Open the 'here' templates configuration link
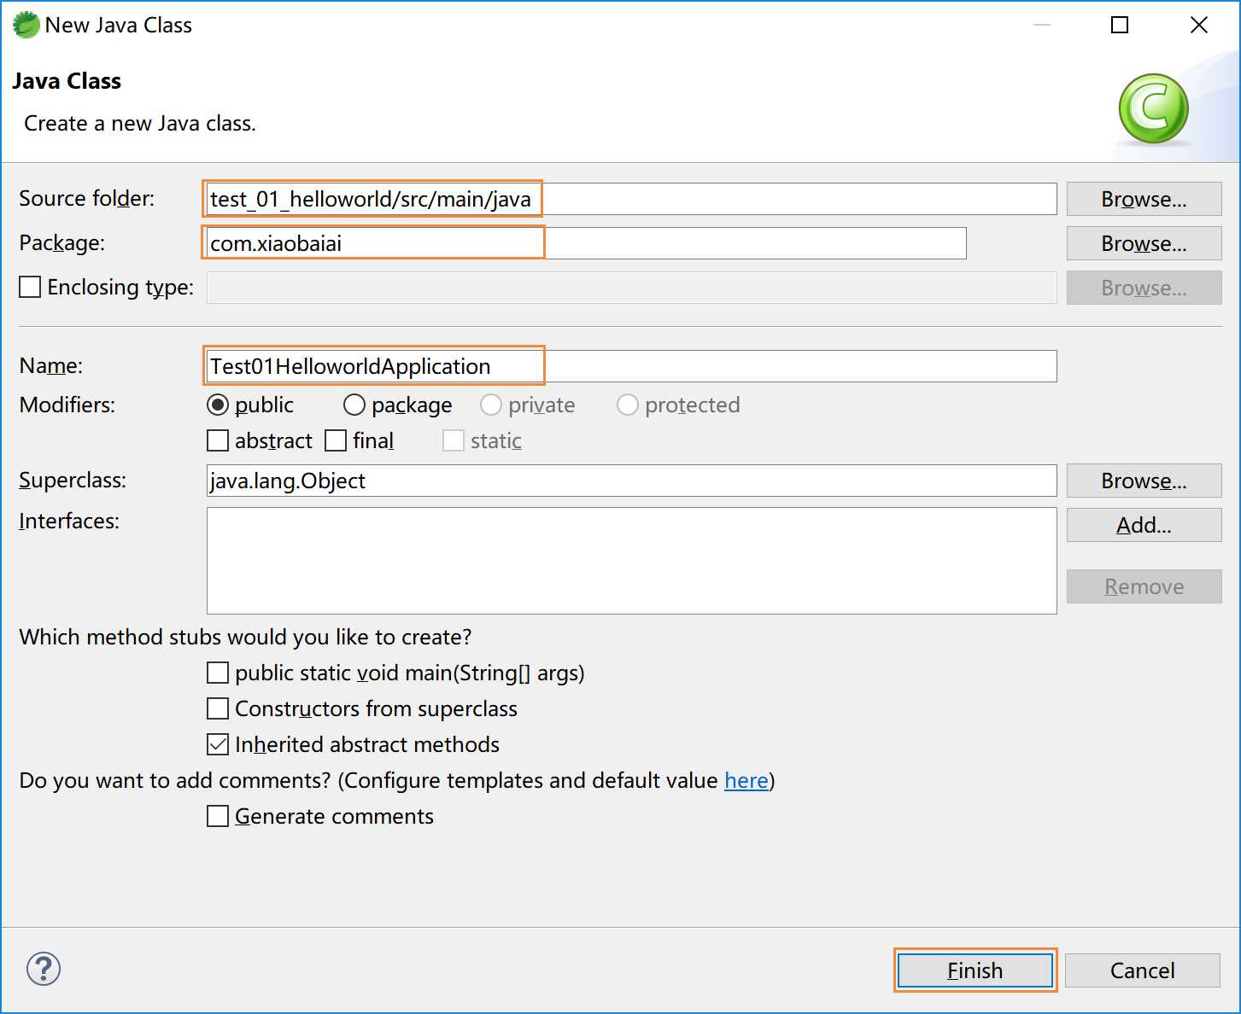Image resolution: width=1241 pixels, height=1014 pixels. point(746,780)
